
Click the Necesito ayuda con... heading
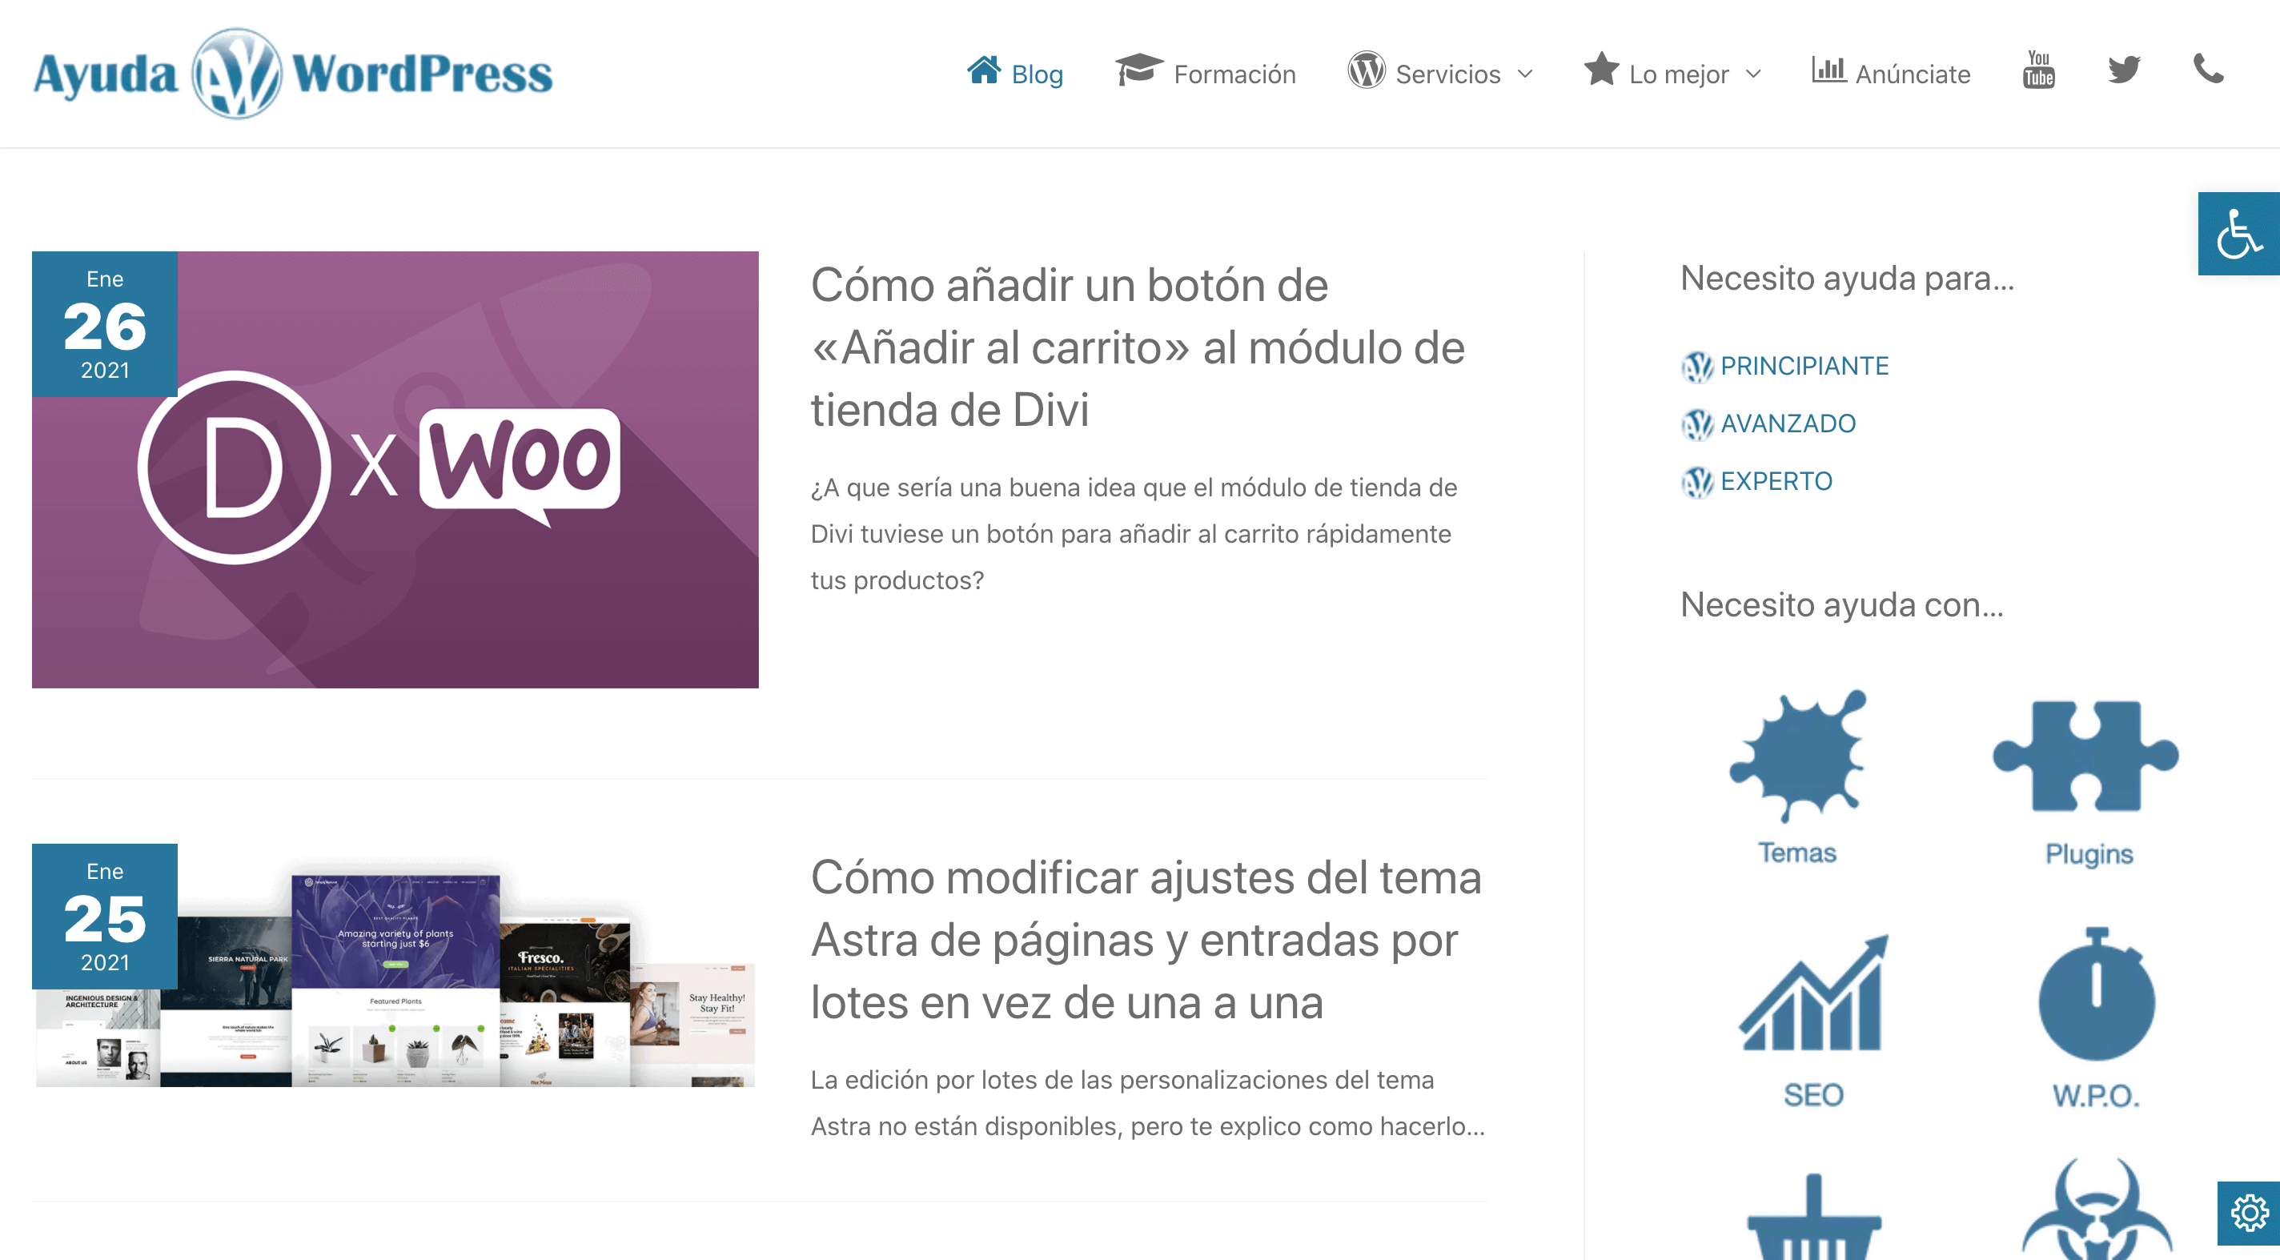tap(1841, 604)
